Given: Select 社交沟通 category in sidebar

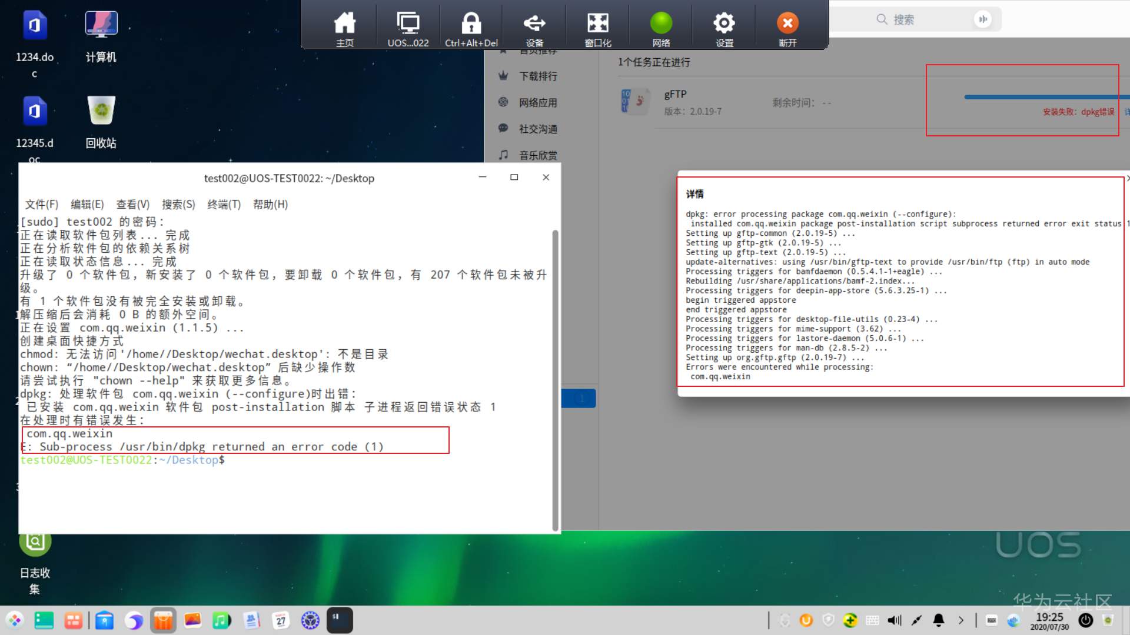Looking at the screenshot, I should pos(537,129).
